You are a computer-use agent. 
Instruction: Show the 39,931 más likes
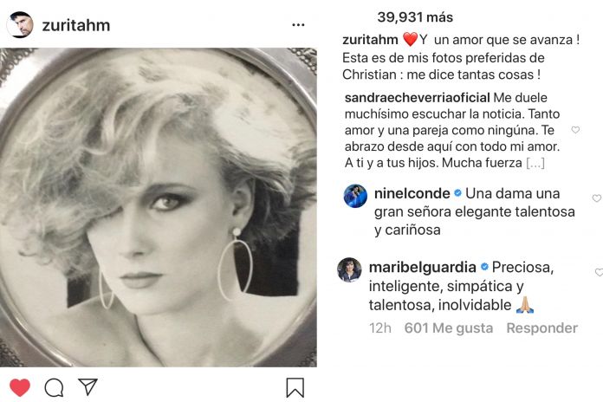coord(414,17)
